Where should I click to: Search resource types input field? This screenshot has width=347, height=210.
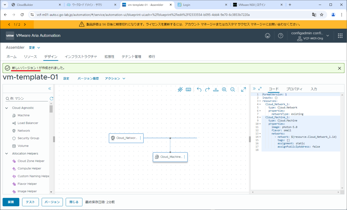27,99
